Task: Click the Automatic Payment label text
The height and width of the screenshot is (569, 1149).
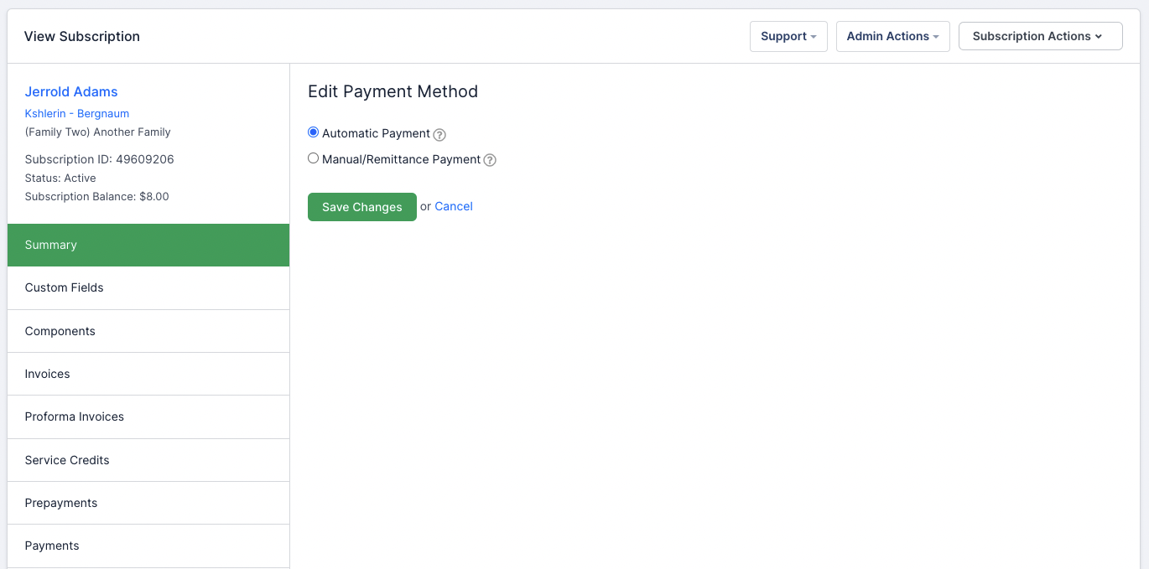Action: point(376,133)
